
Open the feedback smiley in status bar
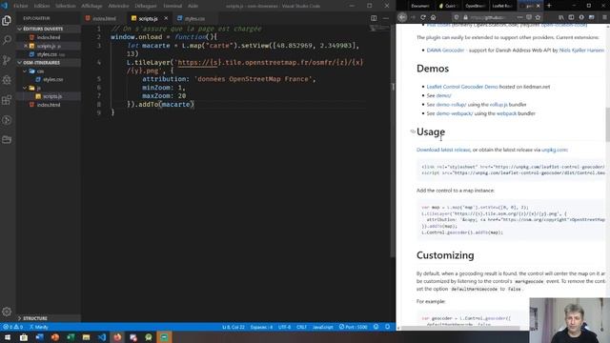(x=376, y=327)
